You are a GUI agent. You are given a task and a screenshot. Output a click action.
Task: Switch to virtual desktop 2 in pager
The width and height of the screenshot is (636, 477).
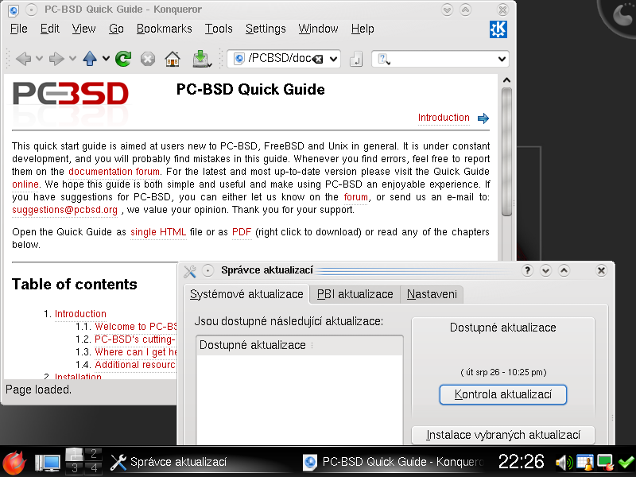[x=94, y=454]
